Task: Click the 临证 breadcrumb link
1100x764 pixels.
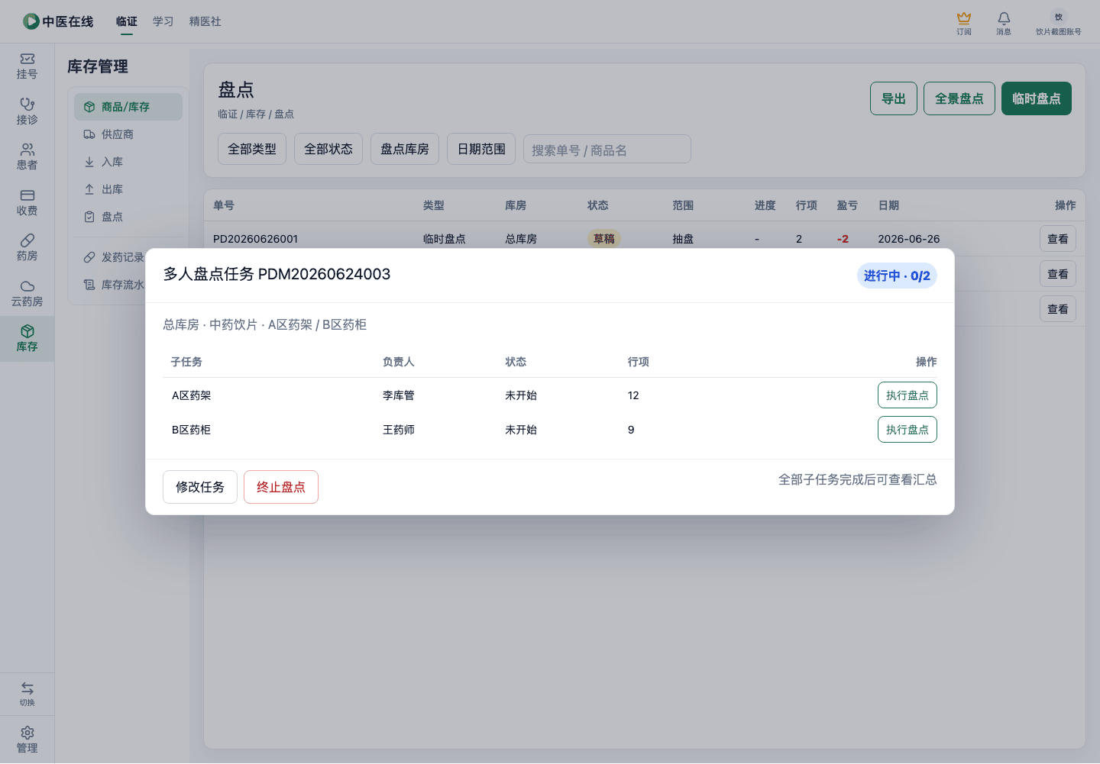Action: [x=228, y=114]
